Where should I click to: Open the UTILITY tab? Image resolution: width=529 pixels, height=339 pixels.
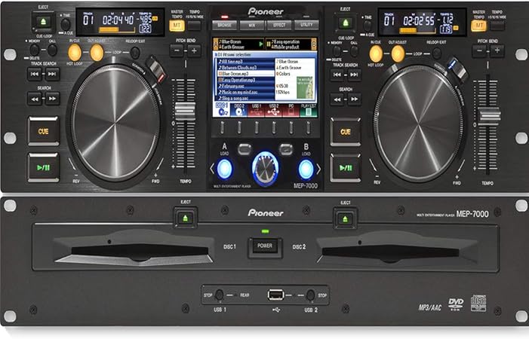click(x=306, y=25)
